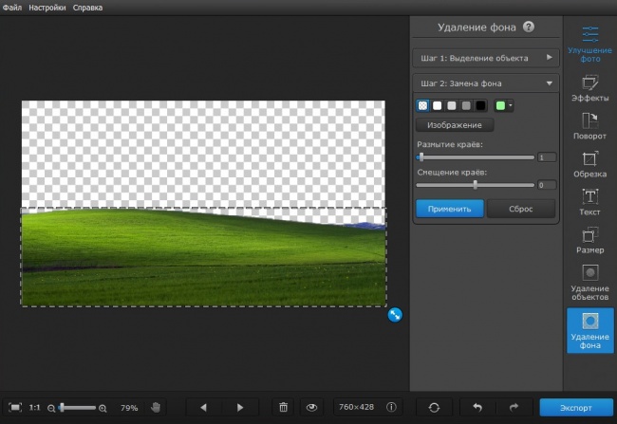This screenshot has height=424, width=617.
Task: Select the white background swatch
Action: 438,105
